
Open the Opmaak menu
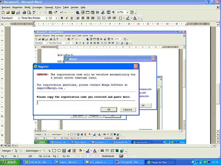click(x=49, y=7)
